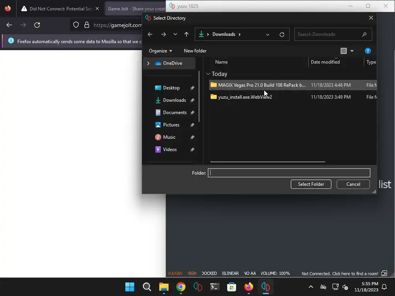This screenshot has width=395, height=296.
Task: Expand the address bar history dropdown
Action: click(268, 34)
